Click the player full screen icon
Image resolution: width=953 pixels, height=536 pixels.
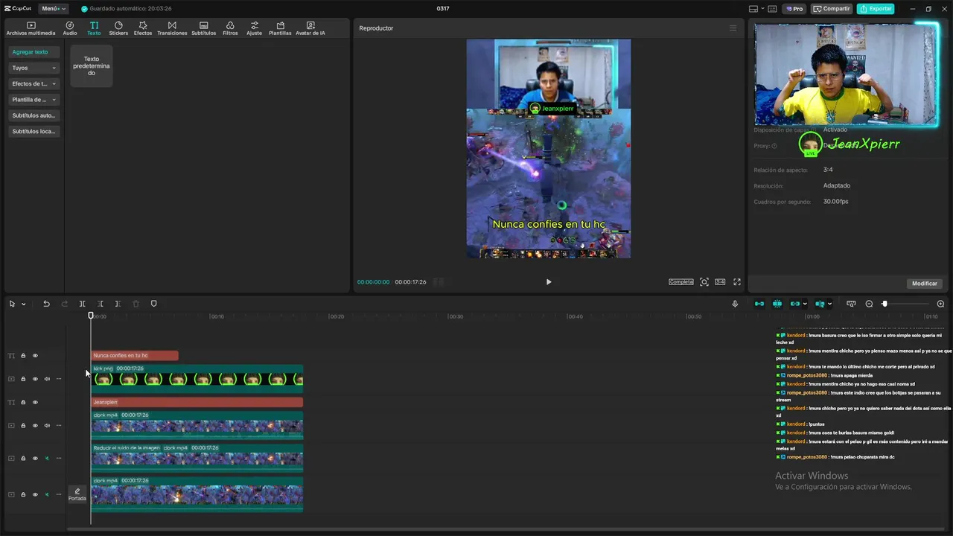point(737,282)
